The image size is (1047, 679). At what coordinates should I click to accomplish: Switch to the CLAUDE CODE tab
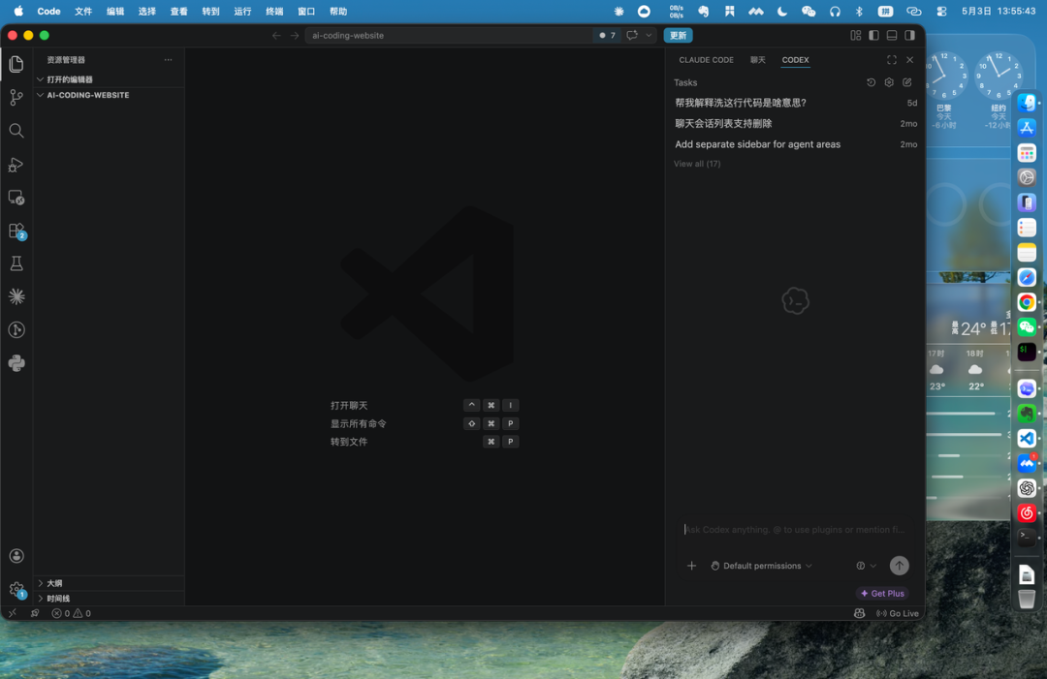coord(707,60)
